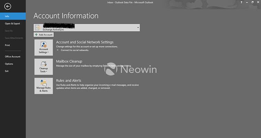Open Help with the question mark icon
The height and width of the screenshot is (138, 261).
(x=242, y=2)
